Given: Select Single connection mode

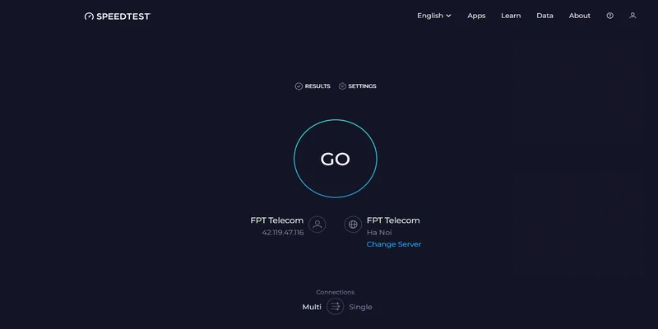Looking at the screenshot, I should click(360, 307).
